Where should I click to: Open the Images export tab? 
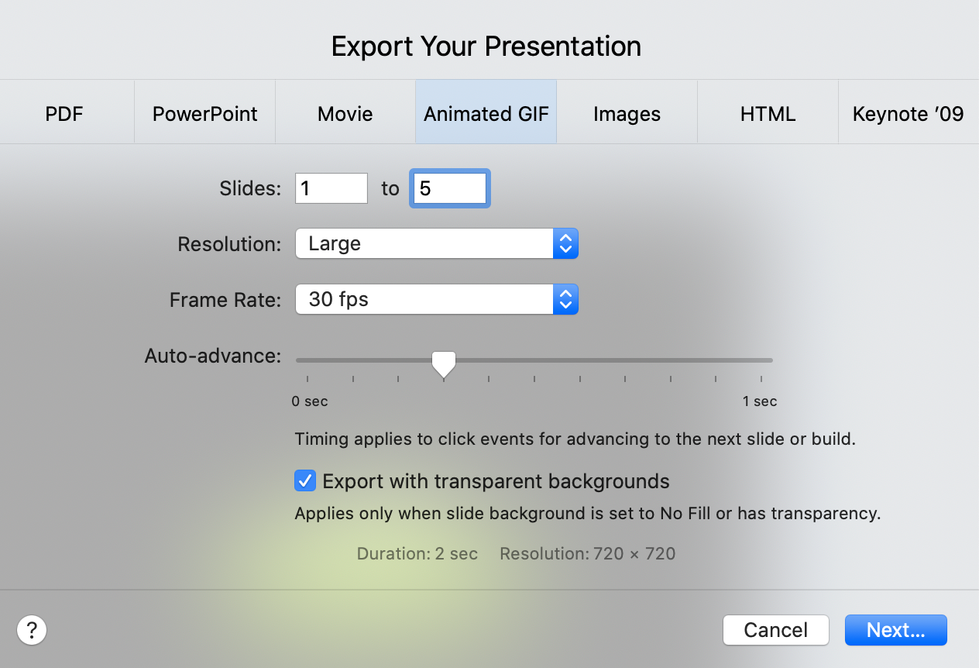pyautogui.click(x=627, y=114)
